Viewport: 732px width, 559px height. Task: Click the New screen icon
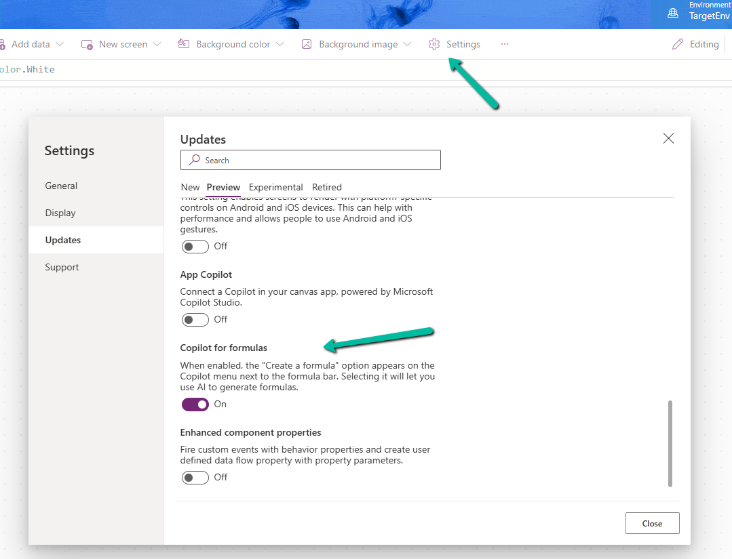tap(87, 44)
